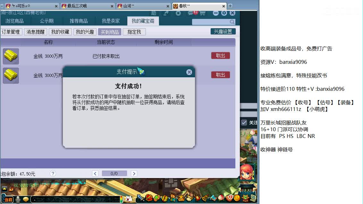Open the red treasure chest icon
363x204 pixels.
coord(149,198)
